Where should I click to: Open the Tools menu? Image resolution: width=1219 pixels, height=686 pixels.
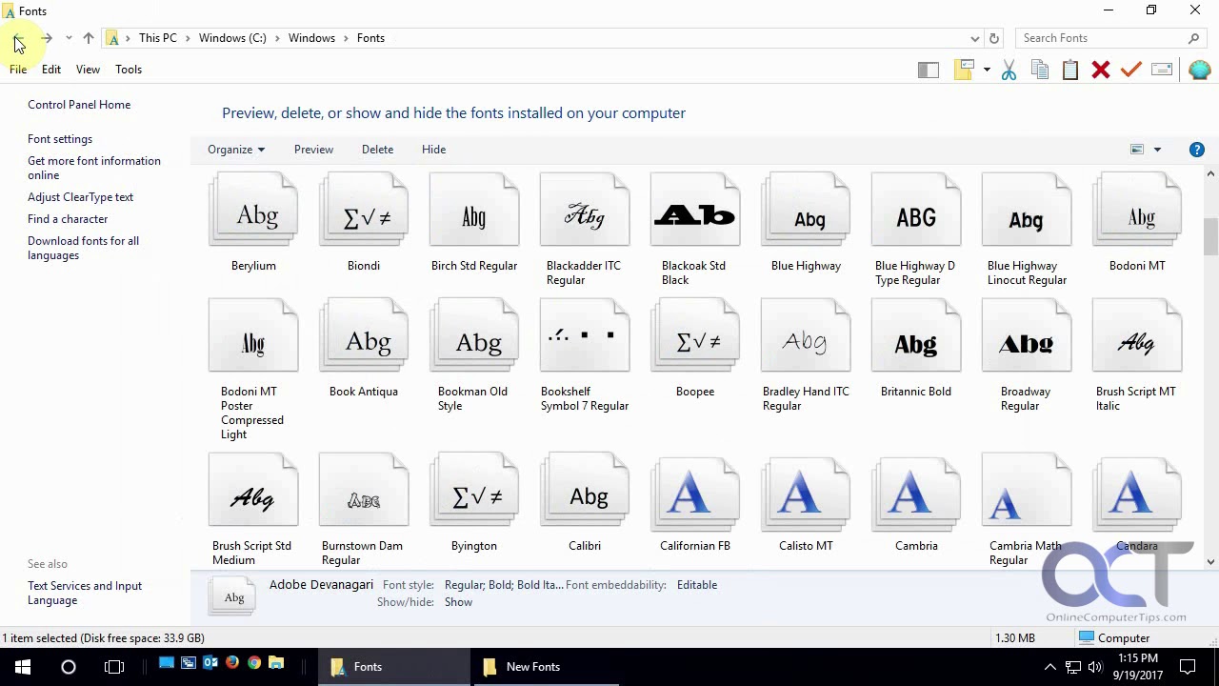point(129,70)
